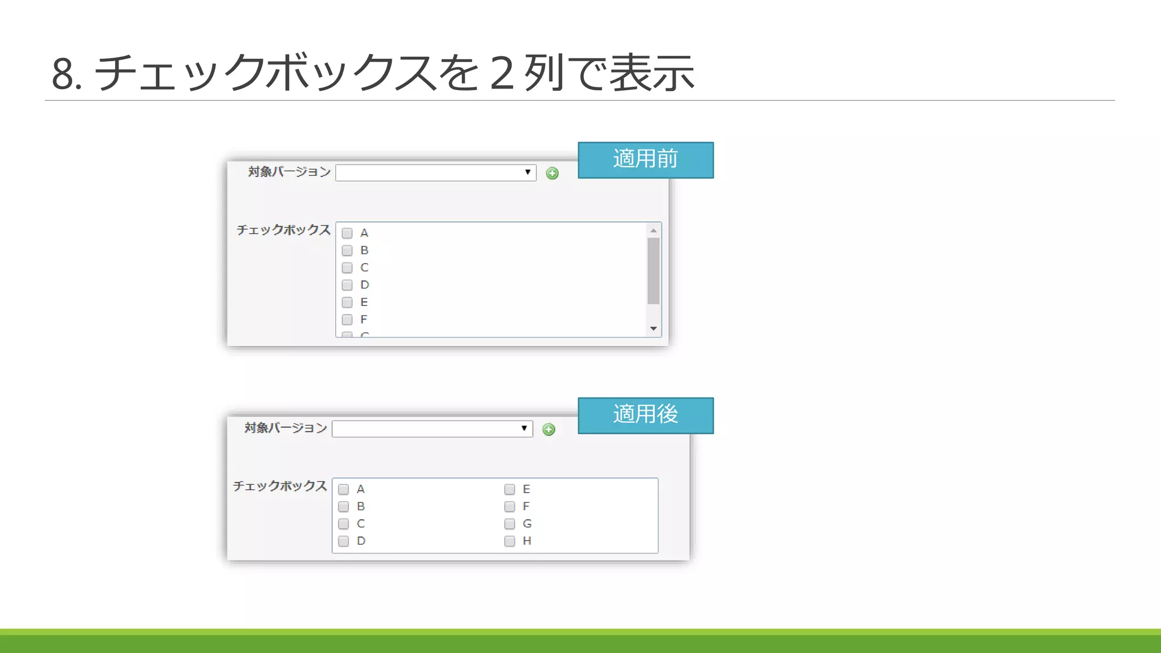
Task: Check box B in the 適用後 two-column list
Action: [x=344, y=507]
